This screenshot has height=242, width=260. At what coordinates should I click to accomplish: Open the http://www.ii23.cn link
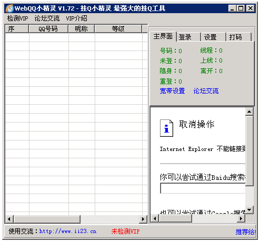pos(68,231)
